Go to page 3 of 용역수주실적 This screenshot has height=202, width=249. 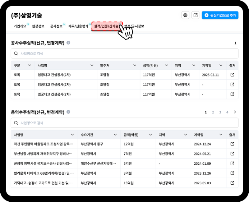click(220, 112)
